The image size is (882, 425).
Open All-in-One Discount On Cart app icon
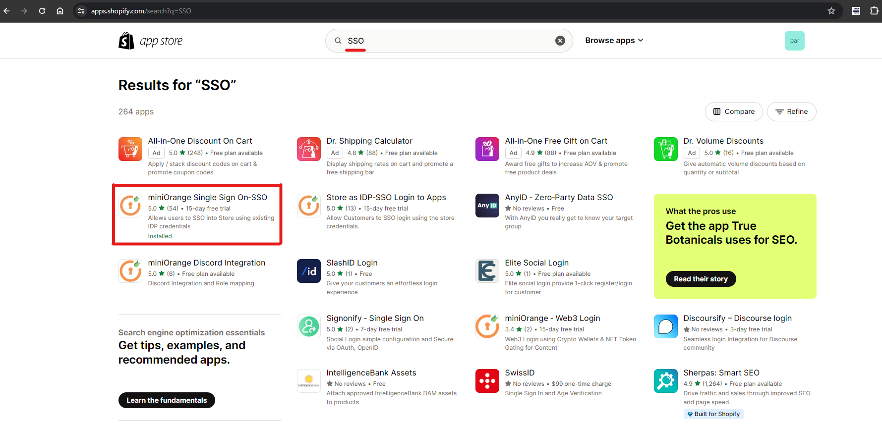click(x=130, y=149)
